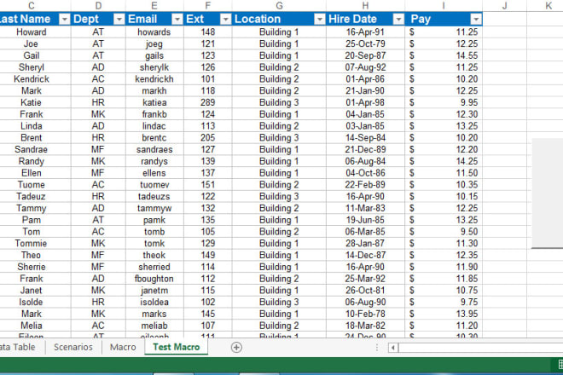
Task: Select column G header
Action: pos(279,5)
